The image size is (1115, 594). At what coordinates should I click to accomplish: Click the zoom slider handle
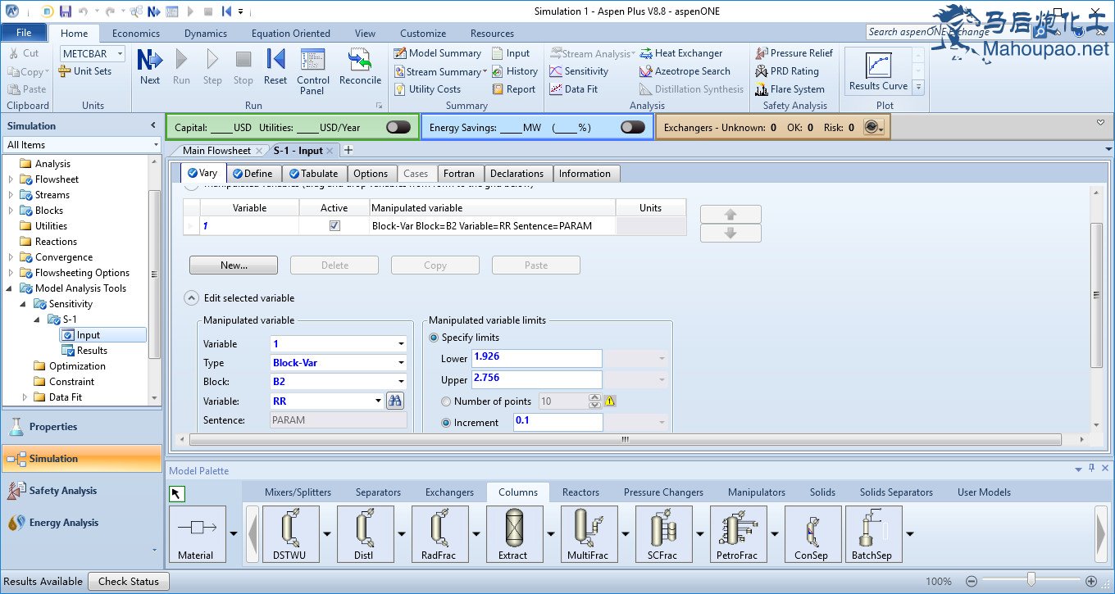point(1031,581)
